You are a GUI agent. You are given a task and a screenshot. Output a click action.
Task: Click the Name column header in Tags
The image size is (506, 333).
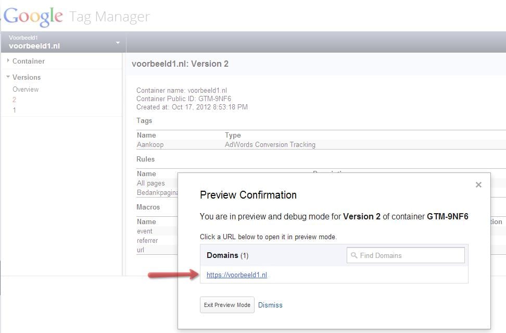point(146,135)
